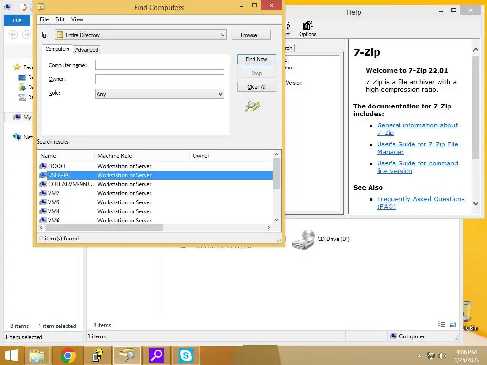
Task: Click the Find Computers title bar icon
Action: (41, 7)
